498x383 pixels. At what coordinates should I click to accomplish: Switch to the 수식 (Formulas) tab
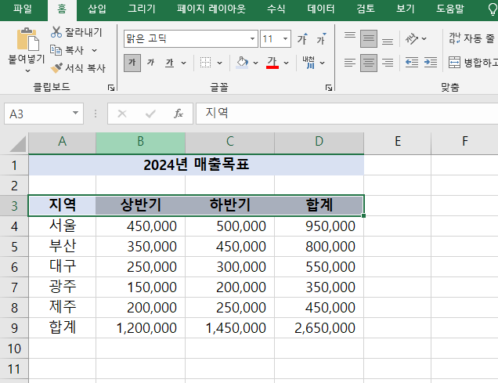click(276, 9)
